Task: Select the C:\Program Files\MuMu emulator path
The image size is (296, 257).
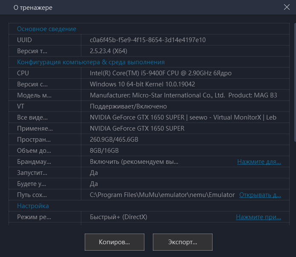Action: pos(162,195)
